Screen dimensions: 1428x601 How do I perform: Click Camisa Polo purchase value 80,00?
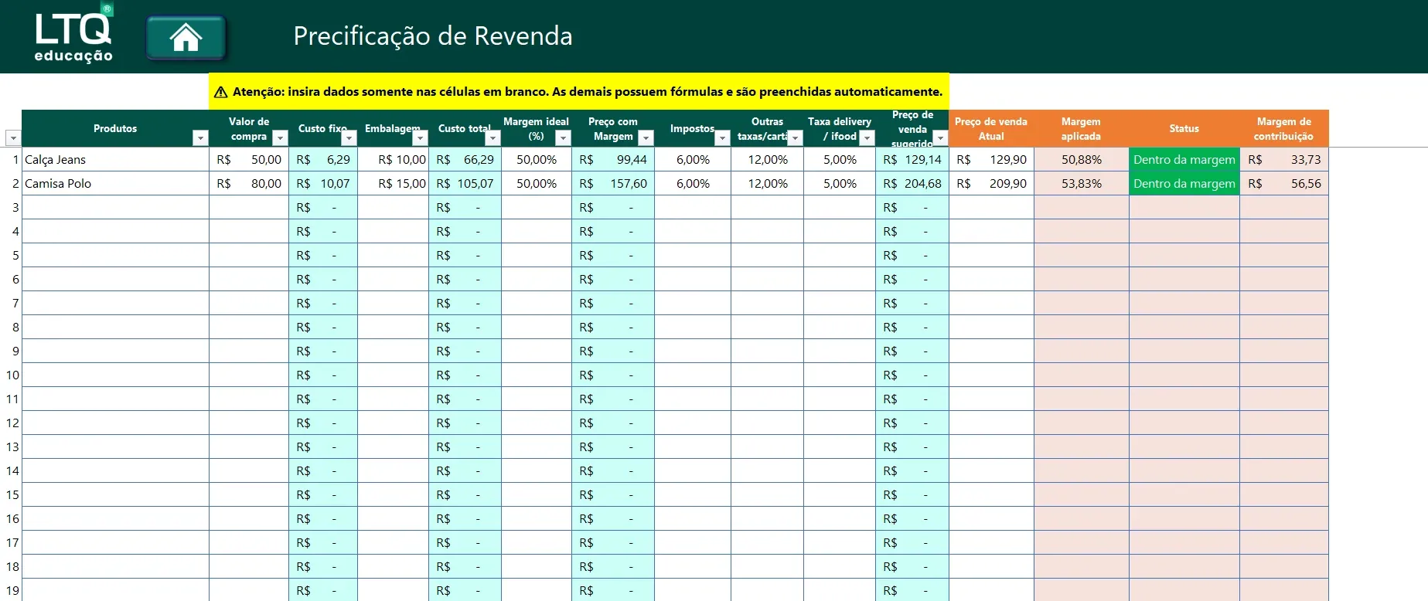(x=249, y=184)
